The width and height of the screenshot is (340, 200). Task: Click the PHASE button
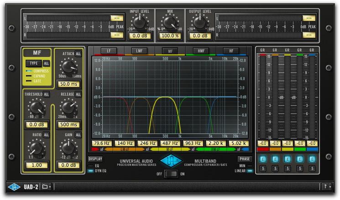[245, 159]
